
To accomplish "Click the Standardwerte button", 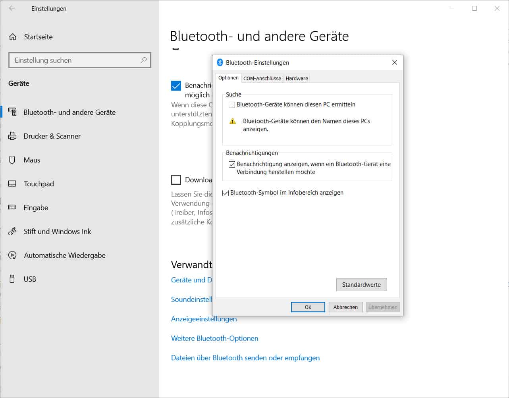I will pos(361,284).
